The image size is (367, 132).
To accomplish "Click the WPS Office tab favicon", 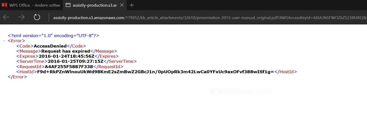I will (5, 5).
